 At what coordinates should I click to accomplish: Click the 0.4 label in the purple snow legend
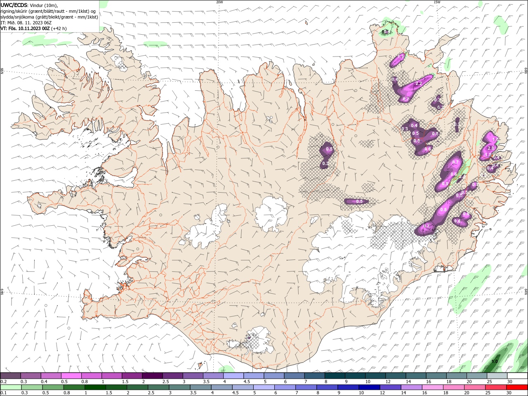pos(44,382)
